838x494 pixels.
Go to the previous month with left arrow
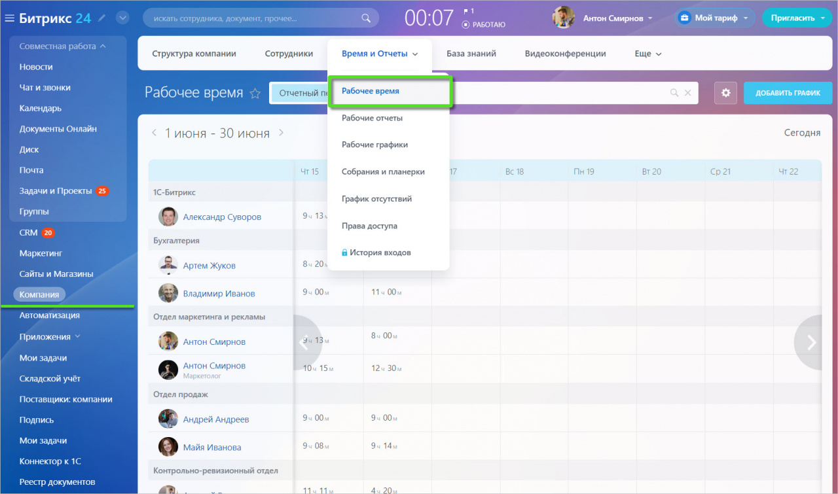(155, 133)
